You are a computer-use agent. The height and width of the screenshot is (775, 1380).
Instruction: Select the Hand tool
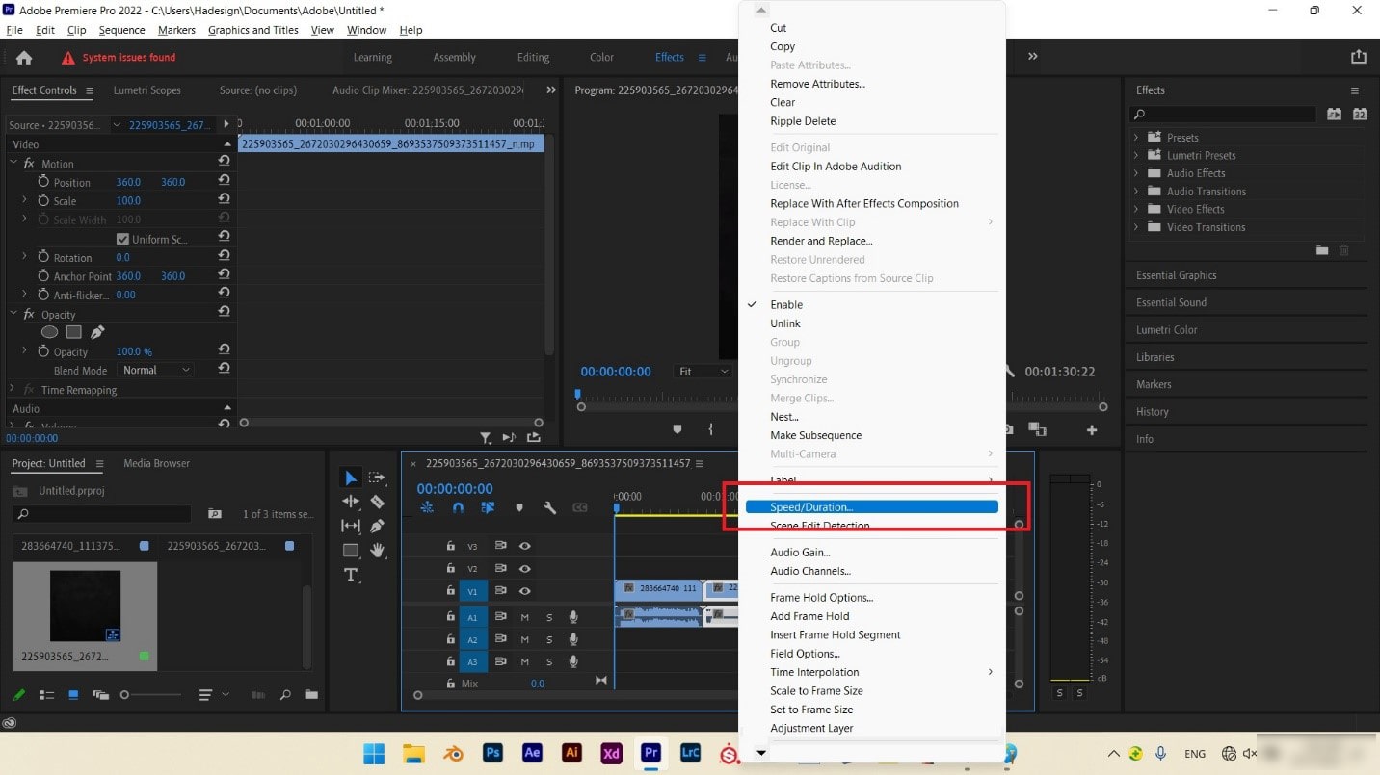click(377, 550)
